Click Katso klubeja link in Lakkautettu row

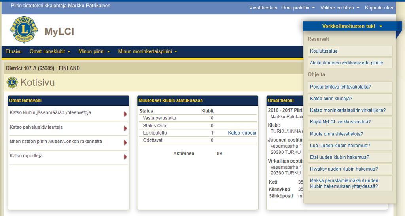click(242, 133)
